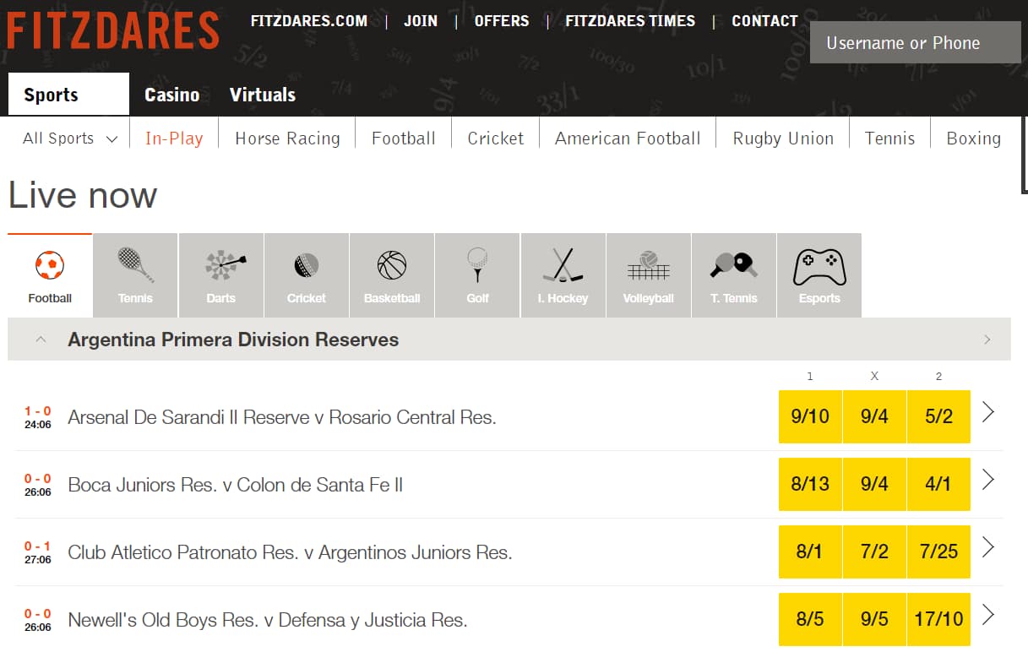Open the Golf ball icon

point(478,265)
